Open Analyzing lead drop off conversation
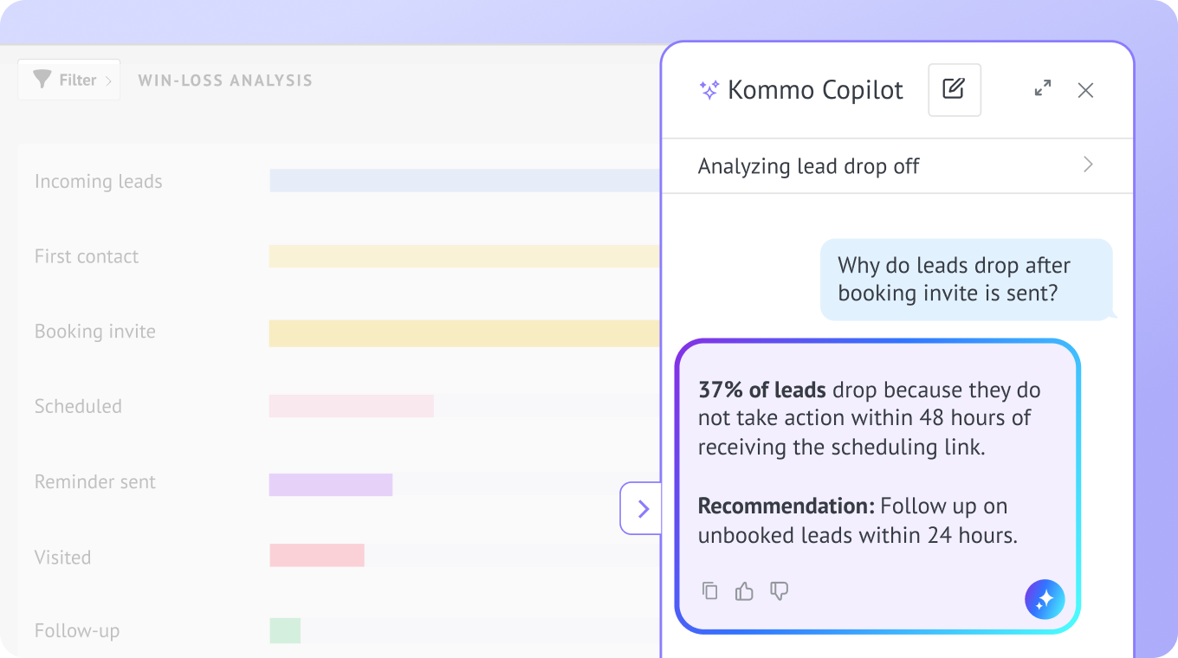The image size is (1178, 658). pyautogui.click(x=897, y=165)
